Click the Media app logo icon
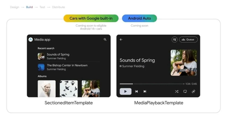The height and width of the screenshot is (125, 225). (31, 40)
